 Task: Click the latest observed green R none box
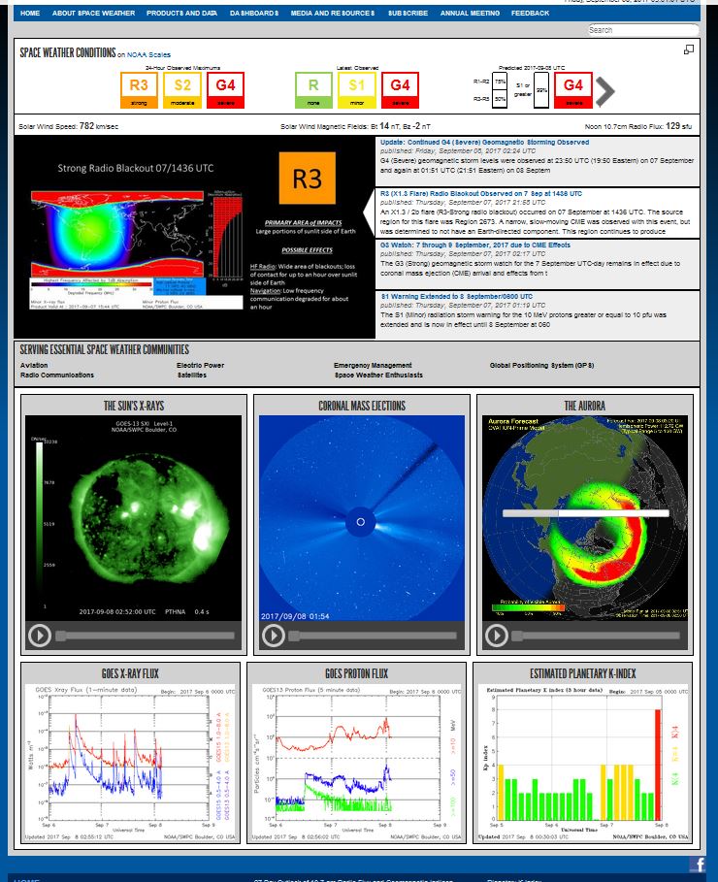[x=313, y=89]
